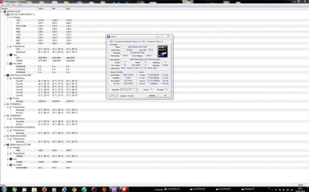Click the Max column header
The width and height of the screenshot is (309, 192).
tap(72, 8)
